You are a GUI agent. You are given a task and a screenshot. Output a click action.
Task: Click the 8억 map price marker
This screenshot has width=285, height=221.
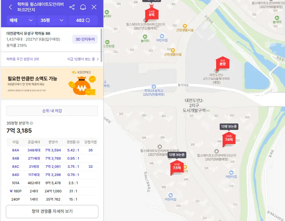(x=151, y=14)
